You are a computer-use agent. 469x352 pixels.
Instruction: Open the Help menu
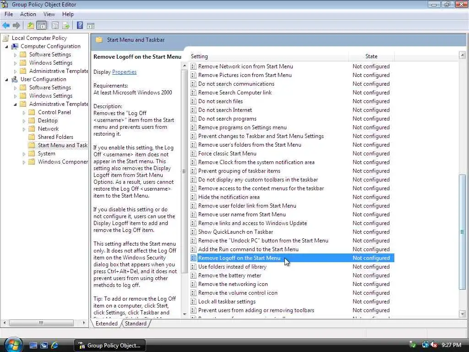[68, 14]
